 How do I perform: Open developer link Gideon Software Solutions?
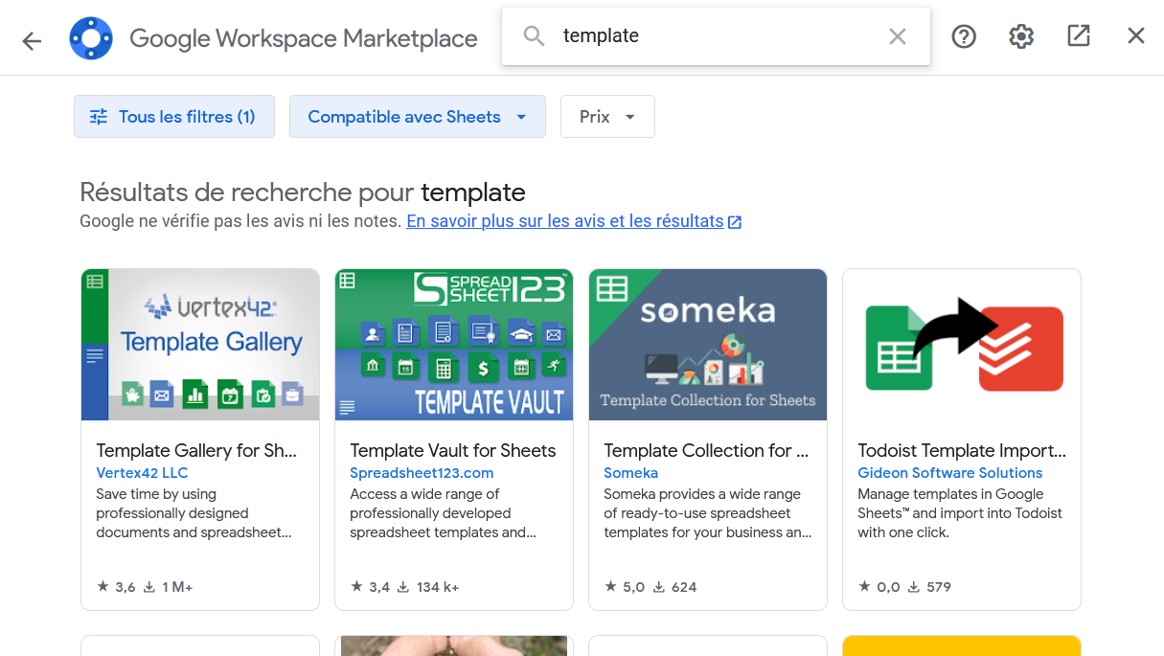click(x=950, y=473)
